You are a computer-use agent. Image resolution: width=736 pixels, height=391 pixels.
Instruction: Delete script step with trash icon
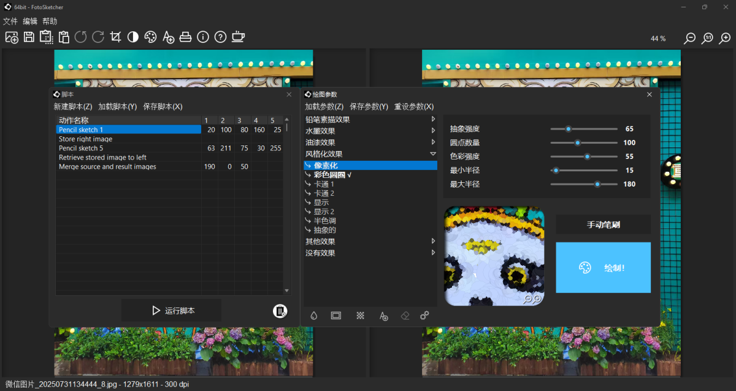280,311
